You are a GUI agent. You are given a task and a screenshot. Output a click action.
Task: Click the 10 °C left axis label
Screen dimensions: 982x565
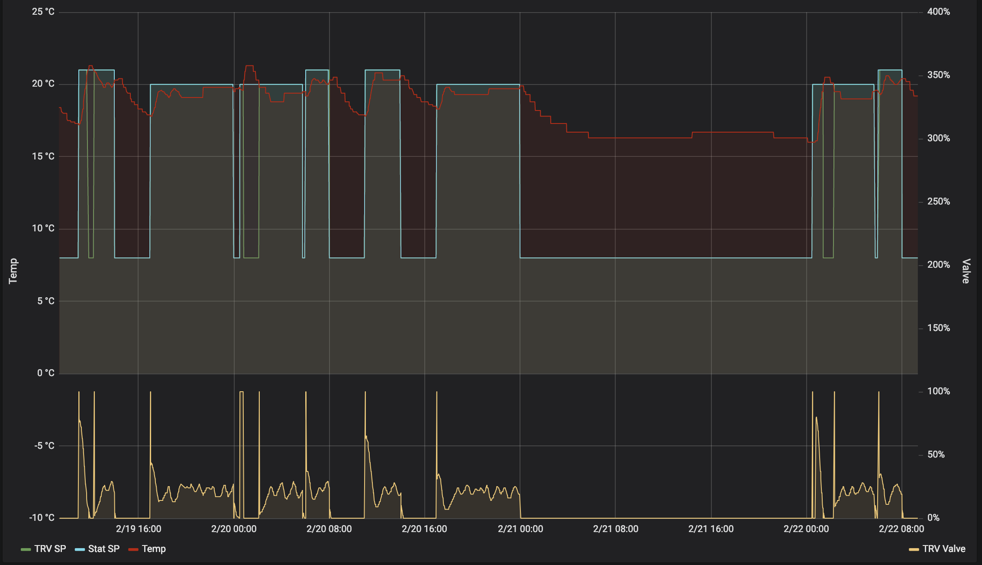coord(43,228)
